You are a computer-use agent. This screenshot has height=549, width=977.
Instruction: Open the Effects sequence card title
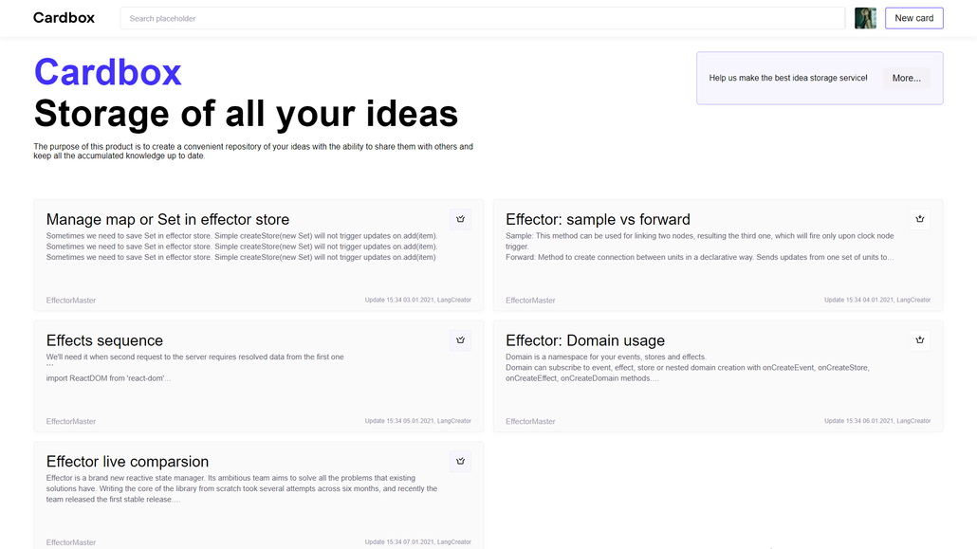tap(104, 340)
